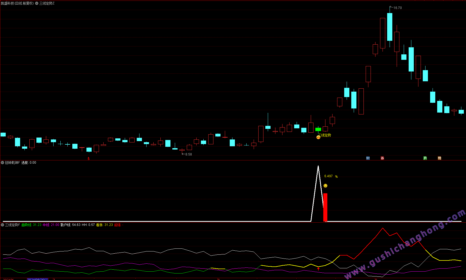Viewport: 466px width, 280px height.
Task: Click the 8.58 low price label
Action: pos(189,154)
